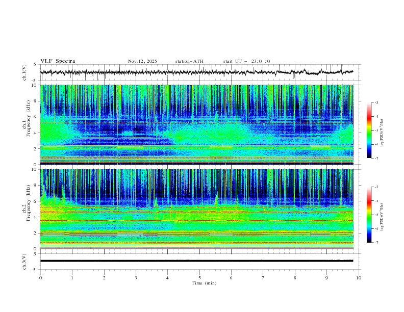Click the "4" kHz tick of ch.2 spectrogram

[36, 217]
